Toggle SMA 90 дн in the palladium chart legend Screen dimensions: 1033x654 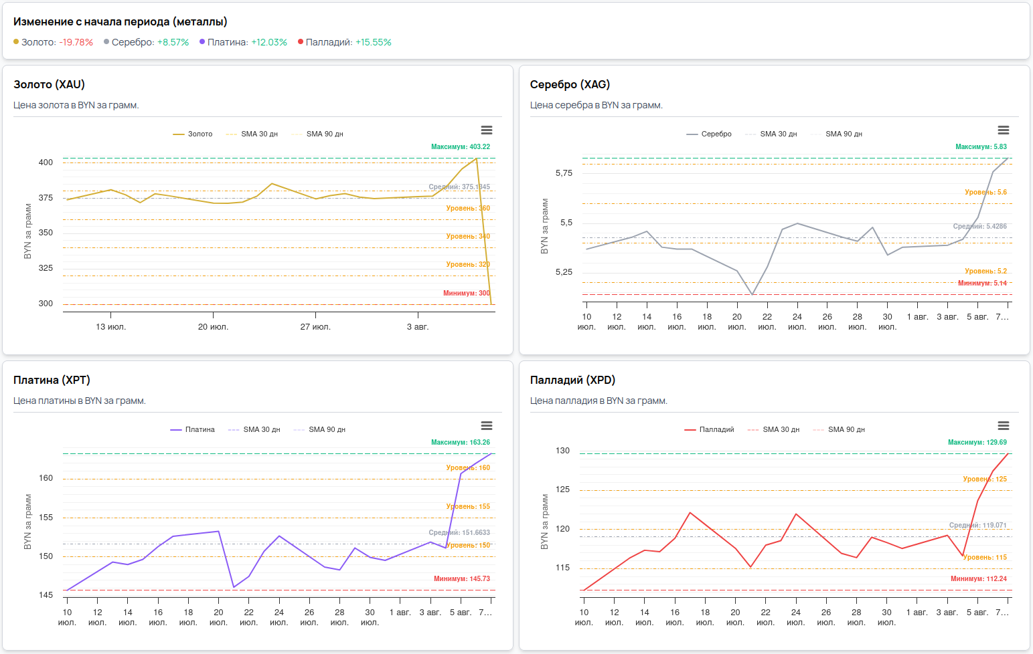839,429
